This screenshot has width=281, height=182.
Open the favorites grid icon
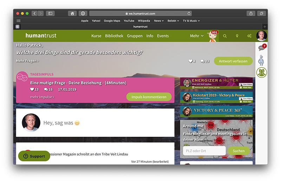[x=19, y=21]
